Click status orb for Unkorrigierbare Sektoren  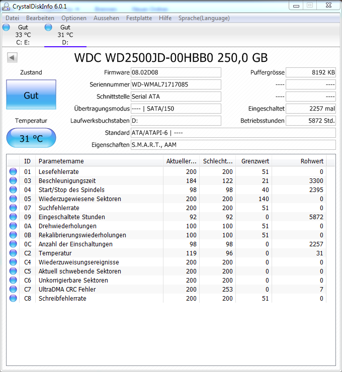[13, 280]
